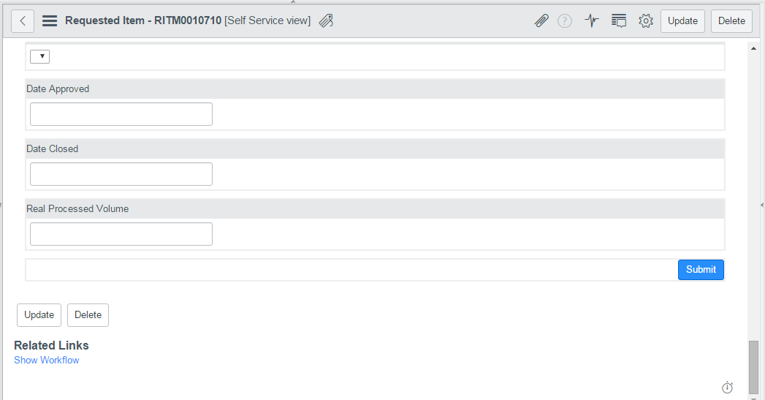Open attachments via header paperclip icon
The image size is (765, 400).
(541, 21)
